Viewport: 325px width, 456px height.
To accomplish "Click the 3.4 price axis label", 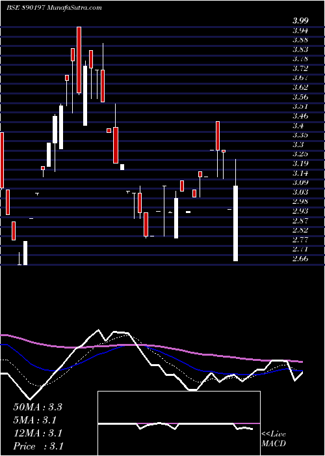I will (x=298, y=126).
